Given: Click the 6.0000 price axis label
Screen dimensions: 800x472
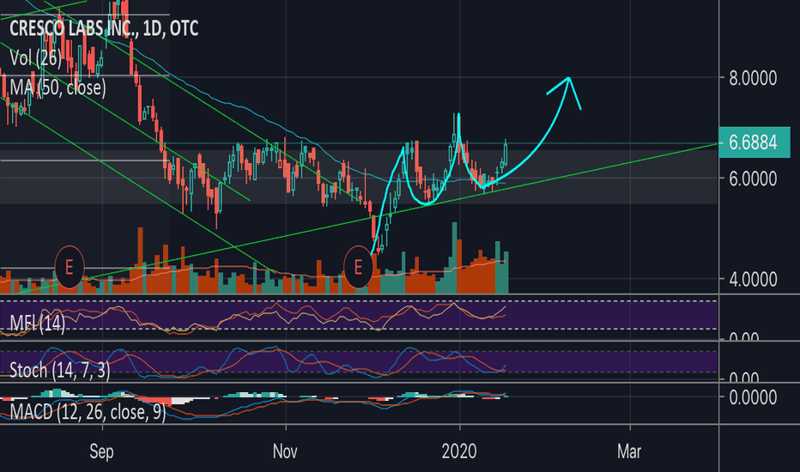Looking at the screenshot, I should 753,179.
